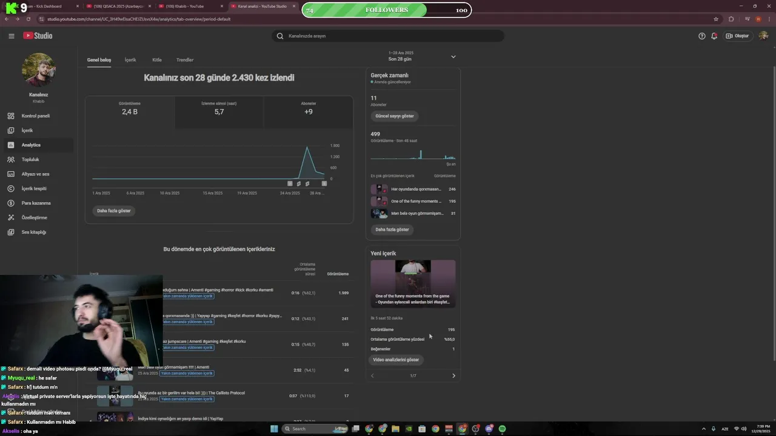Go to next Yeni içerik card arrow

click(x=453, y=375)
